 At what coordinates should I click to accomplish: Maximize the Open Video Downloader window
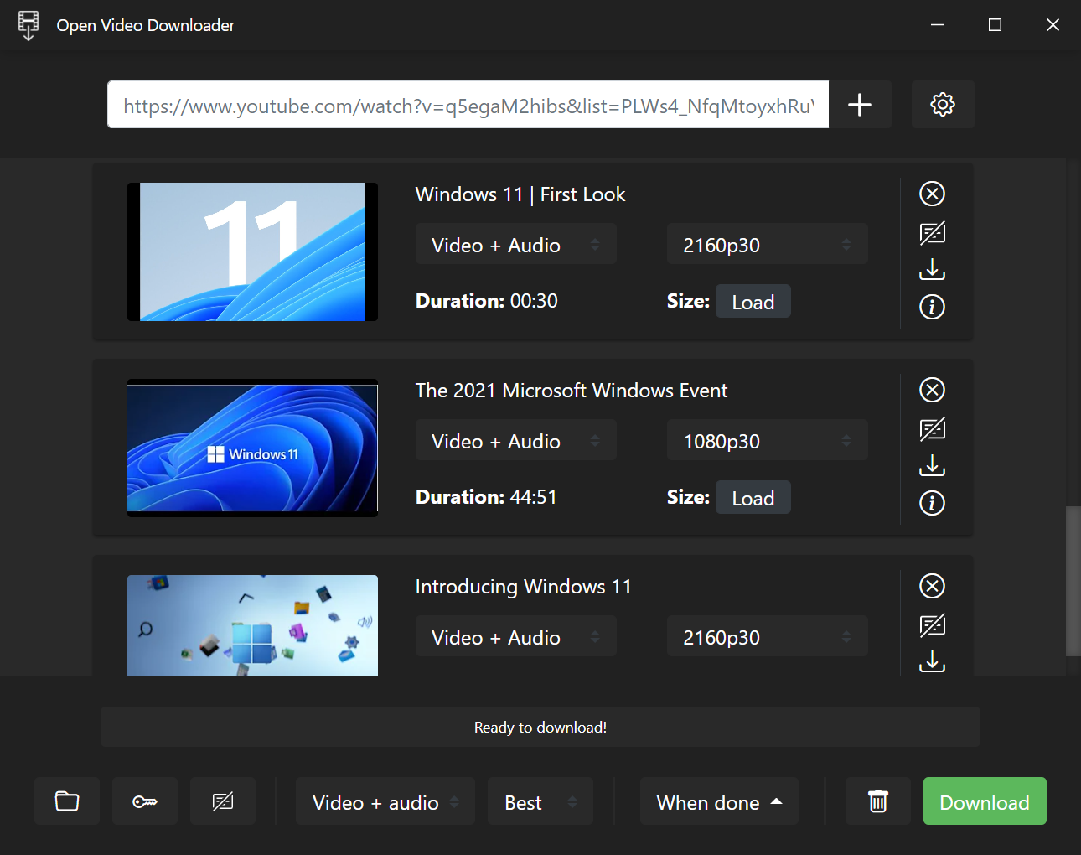click(x=995, y=25)
